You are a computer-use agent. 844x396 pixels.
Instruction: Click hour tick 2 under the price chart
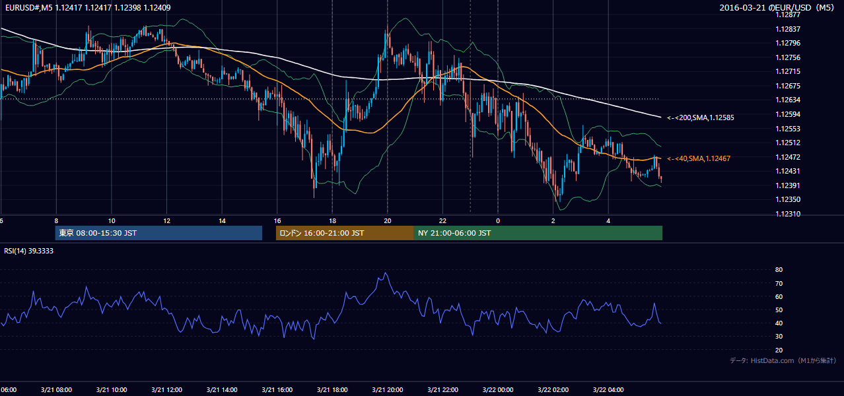click(x=553, y=220)
